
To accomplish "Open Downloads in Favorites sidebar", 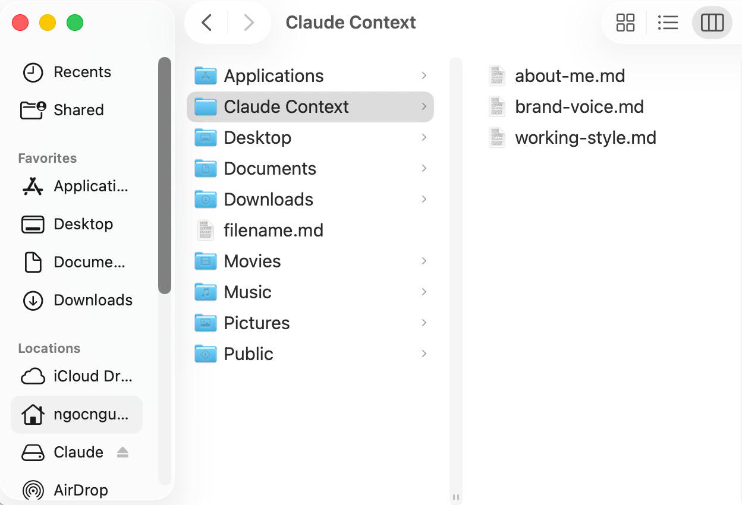I will point(76,300).
